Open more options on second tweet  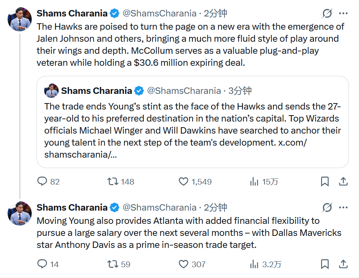point(343,207)
